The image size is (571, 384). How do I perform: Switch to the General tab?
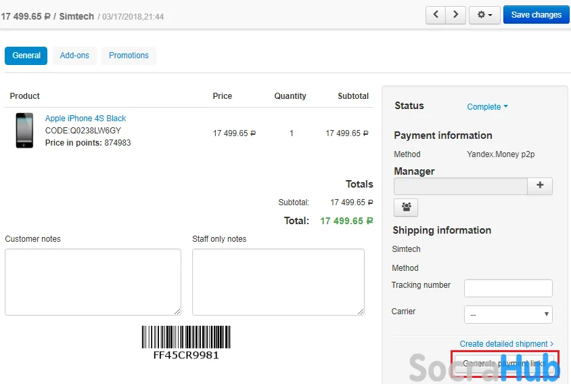coord(26,56)
